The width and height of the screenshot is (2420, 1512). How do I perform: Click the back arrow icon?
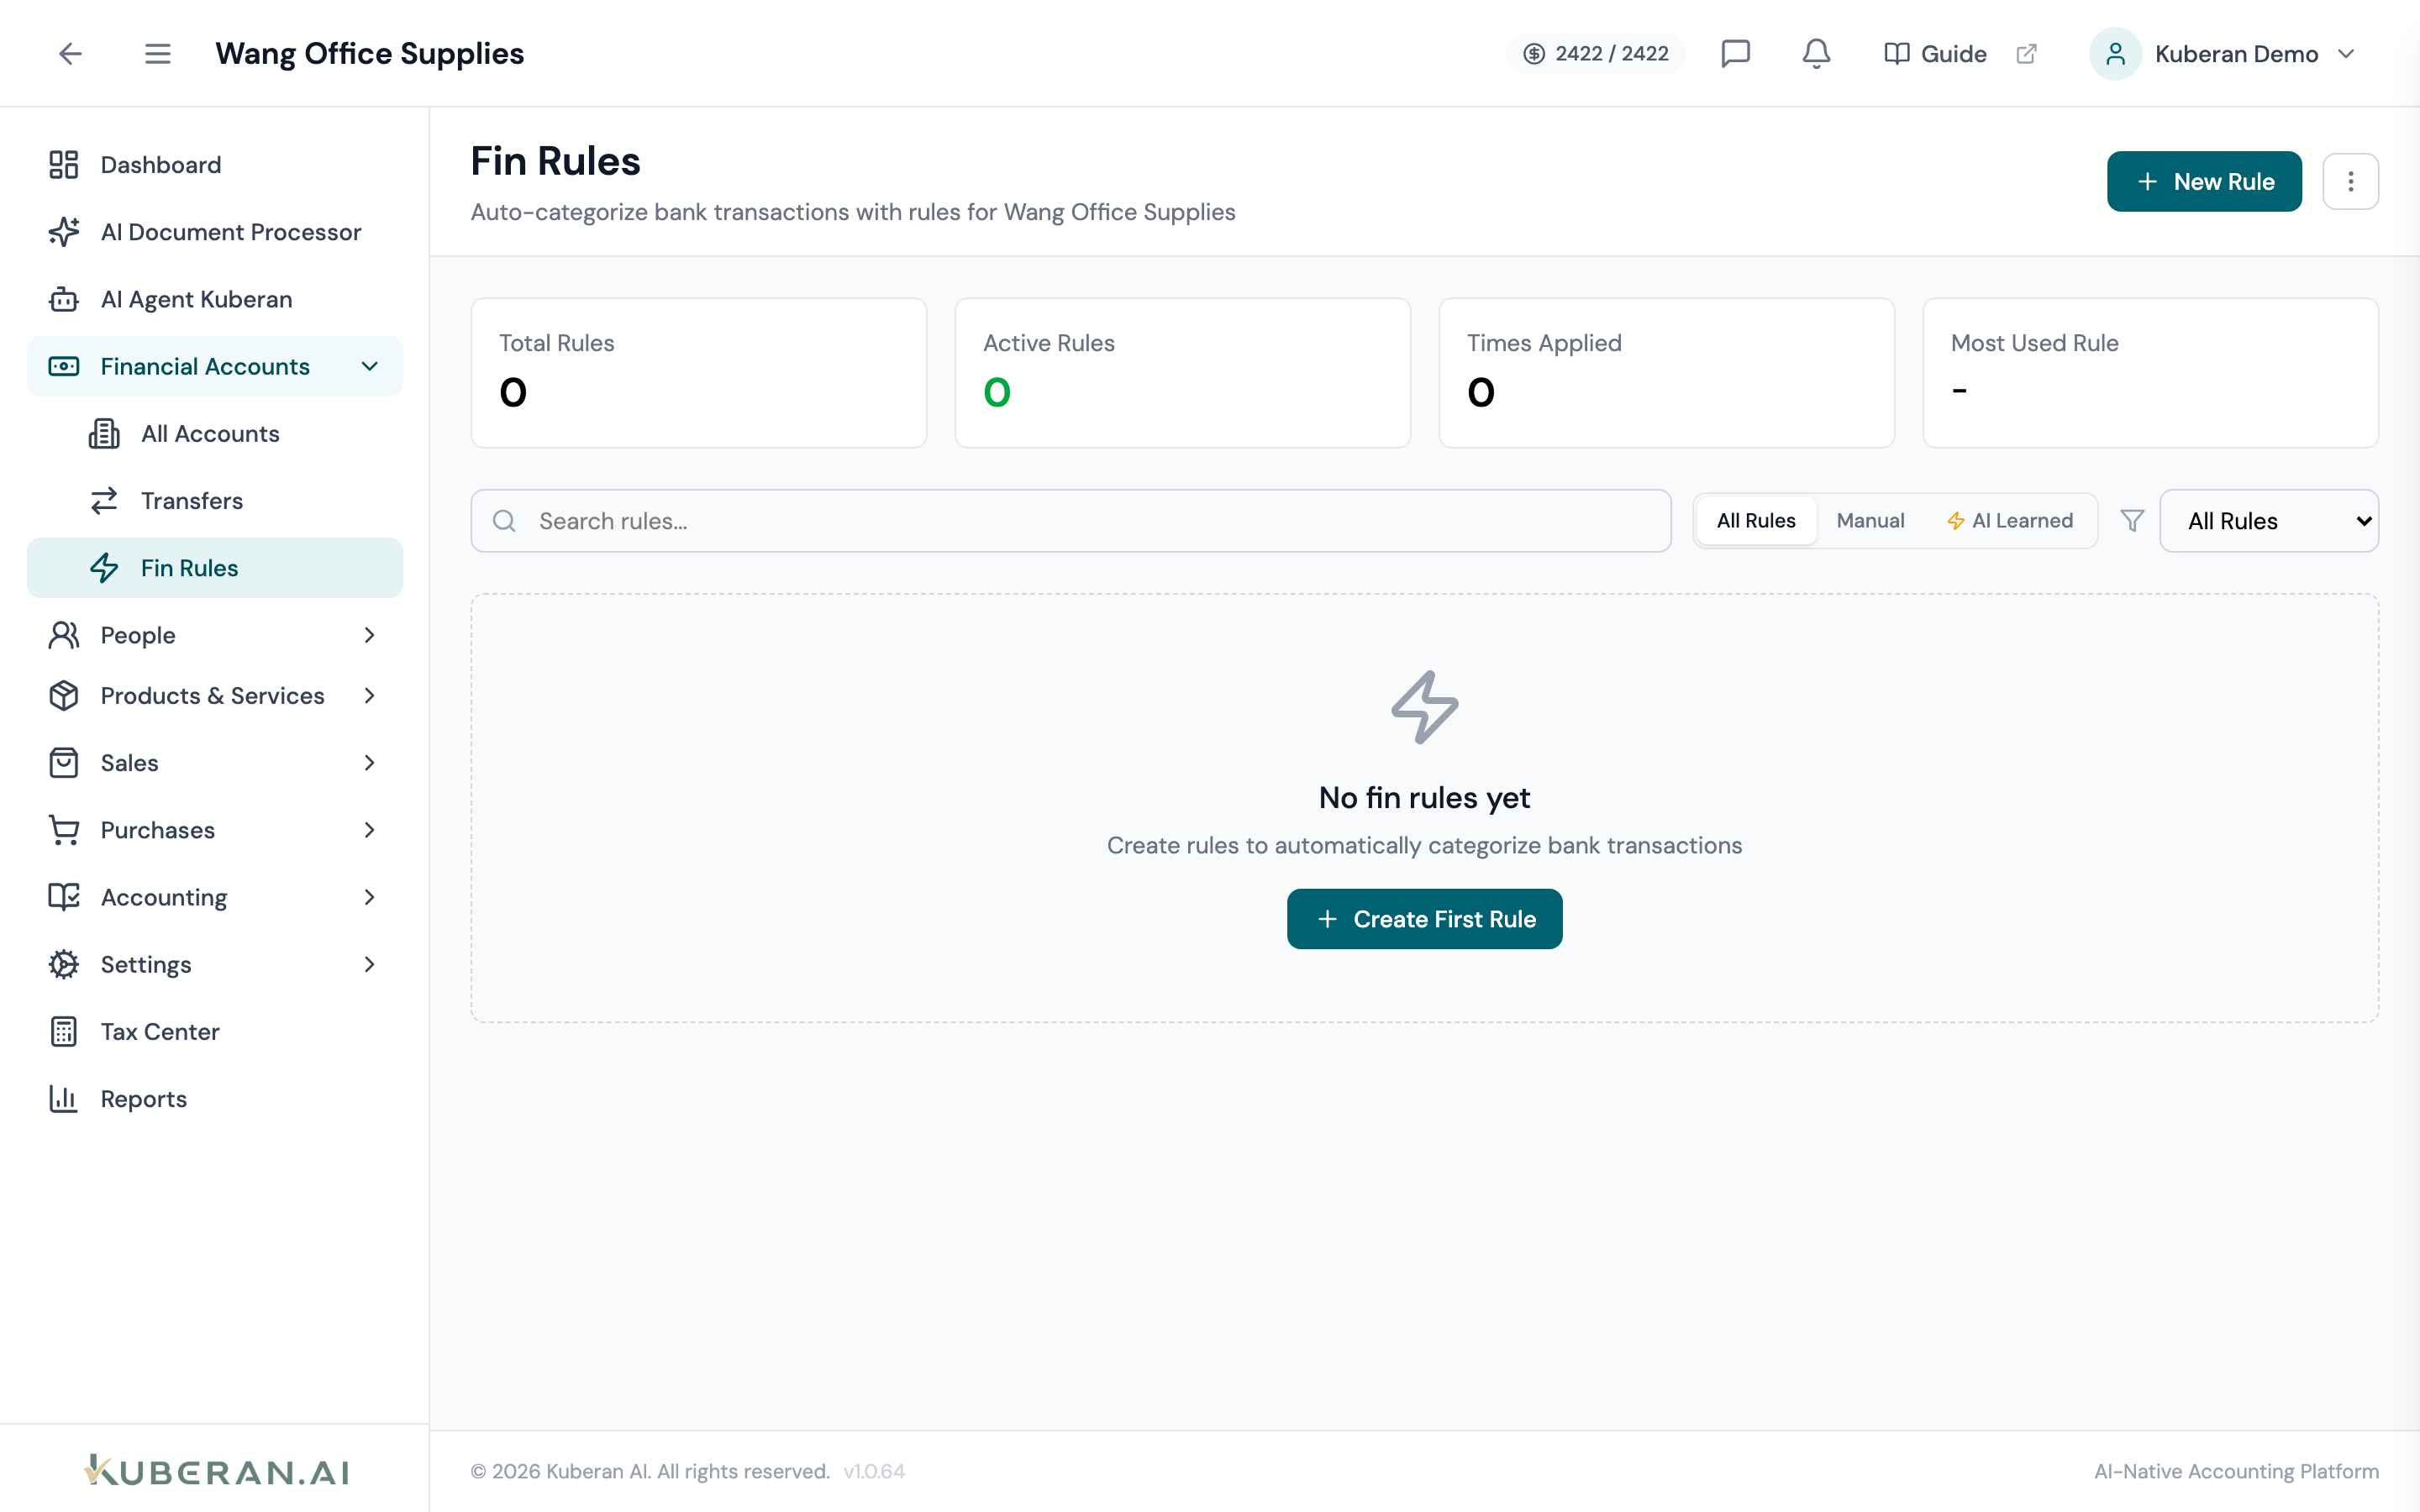coord(70,54)
